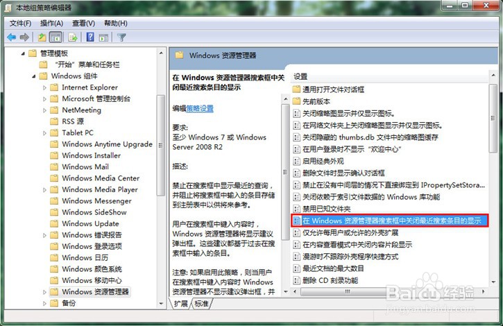Click policy icon for 启用经典外观
The height and width of the screenshot is (326, 503).
click(x=297, y=161)
